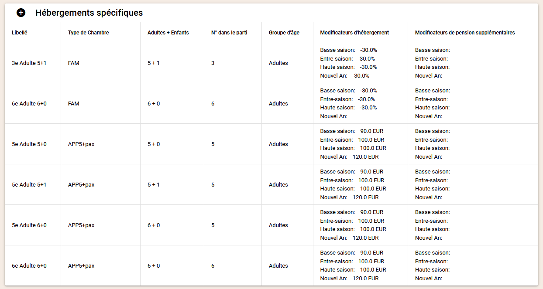Image resolution: width=543 pixels, height=289 pixels.
Task: Click the Modificateurs de pension supplémentaires header
Action: 465,33
